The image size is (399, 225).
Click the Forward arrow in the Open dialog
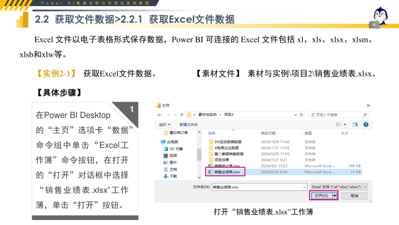(x=168, y=115)
